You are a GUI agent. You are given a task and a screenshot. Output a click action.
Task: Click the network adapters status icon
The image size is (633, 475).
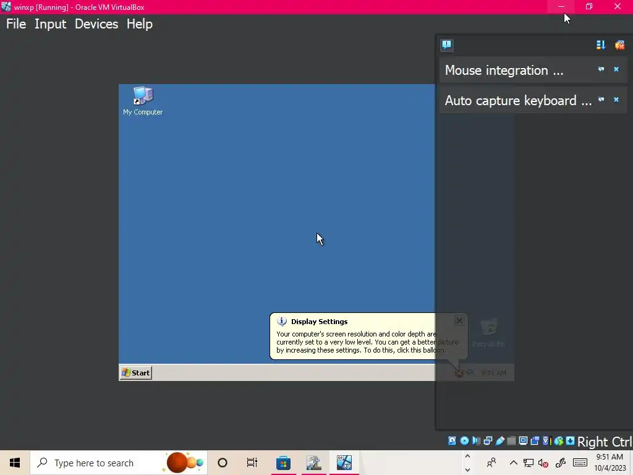click(488, 440)
